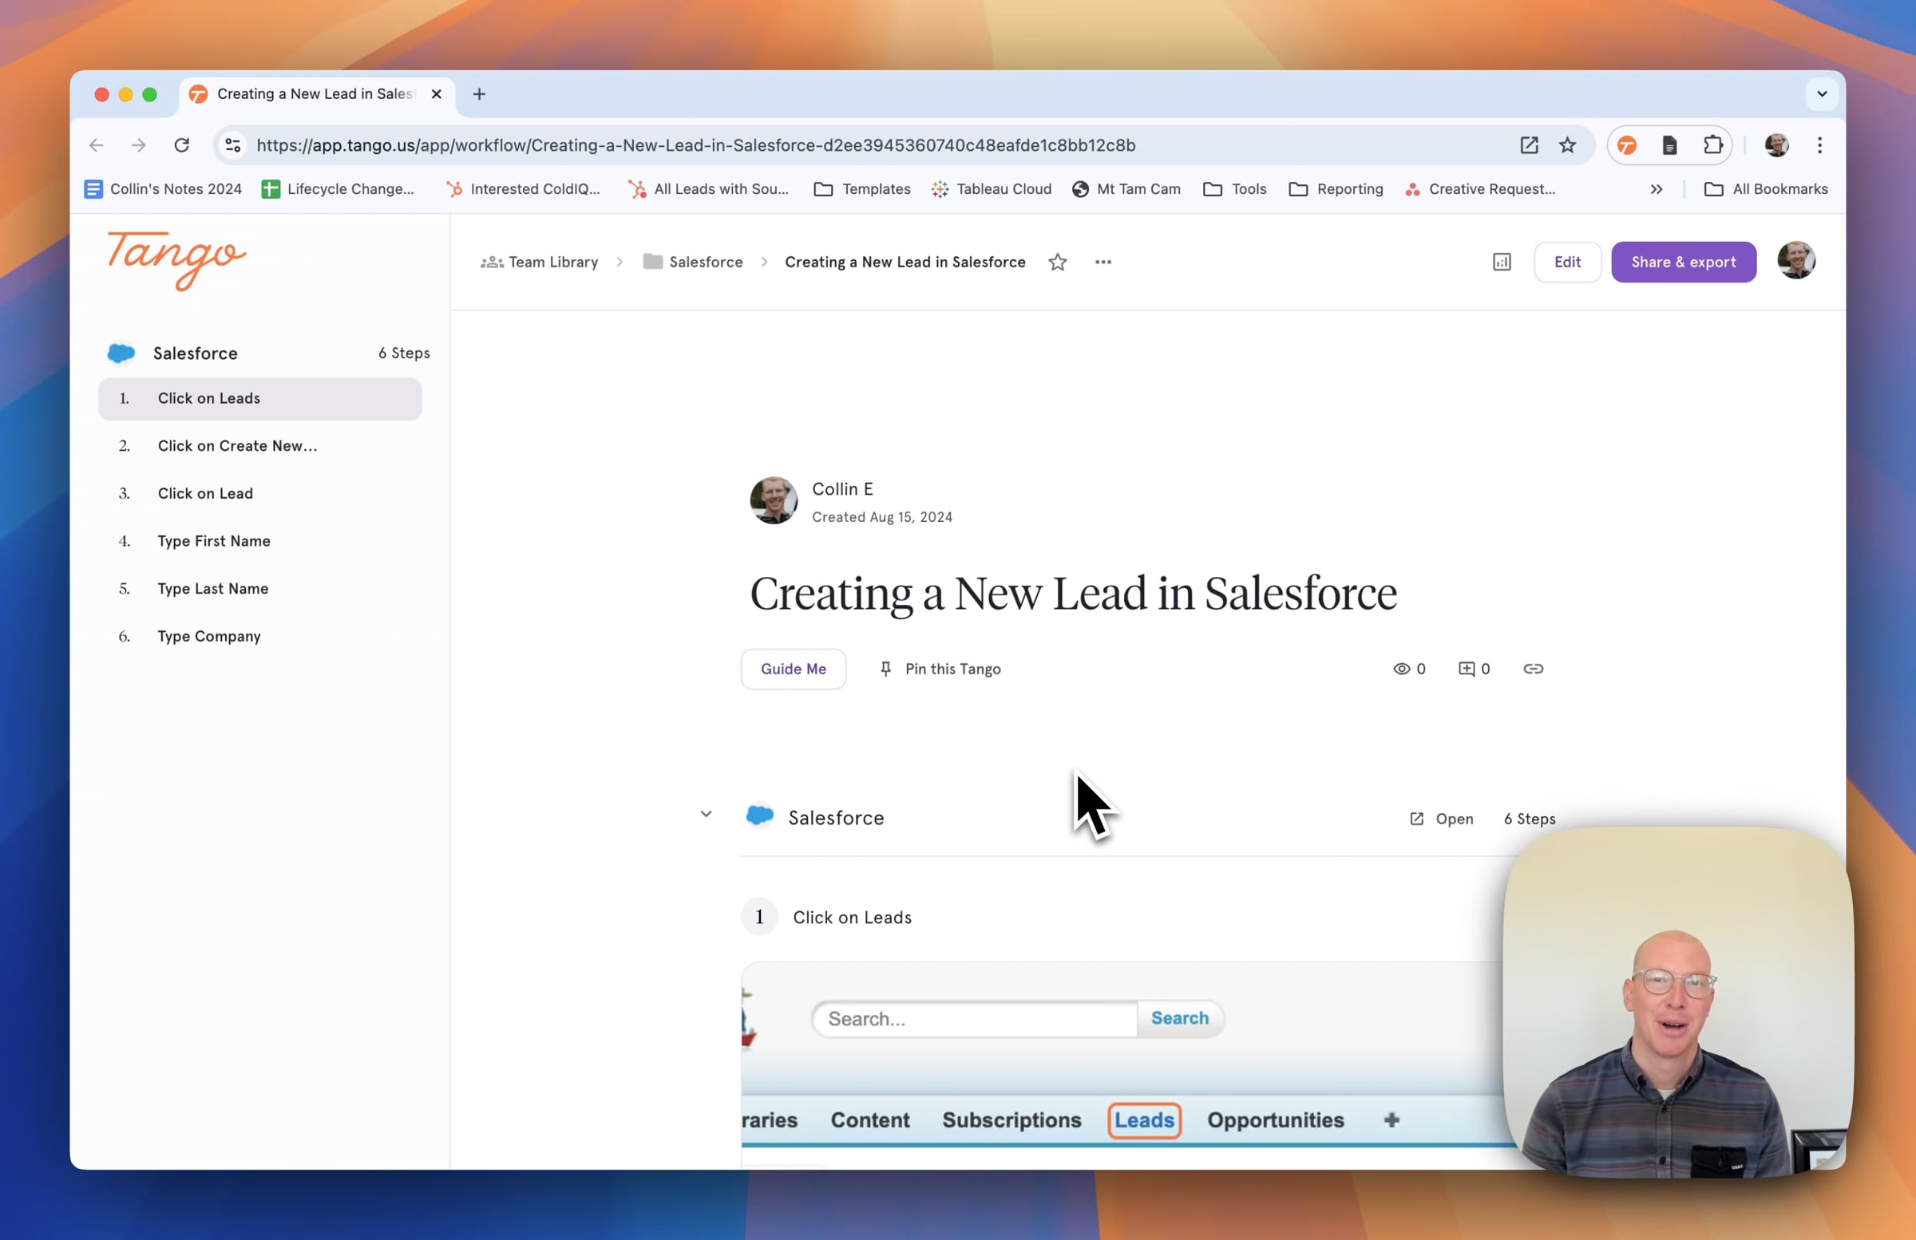
Task: Go to step 1 Click on Leads
Action: click(260, 398)
